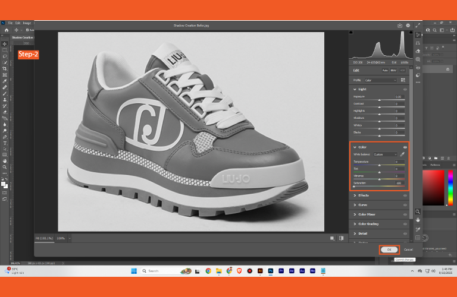
Task: Select the Crop and Rotate tool in Camera Raw
Action: (x=418, y=43)
